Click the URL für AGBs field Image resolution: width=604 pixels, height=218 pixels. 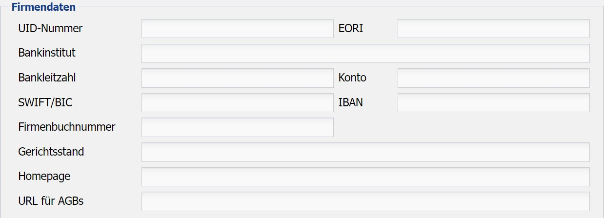[x=365, y=201]
